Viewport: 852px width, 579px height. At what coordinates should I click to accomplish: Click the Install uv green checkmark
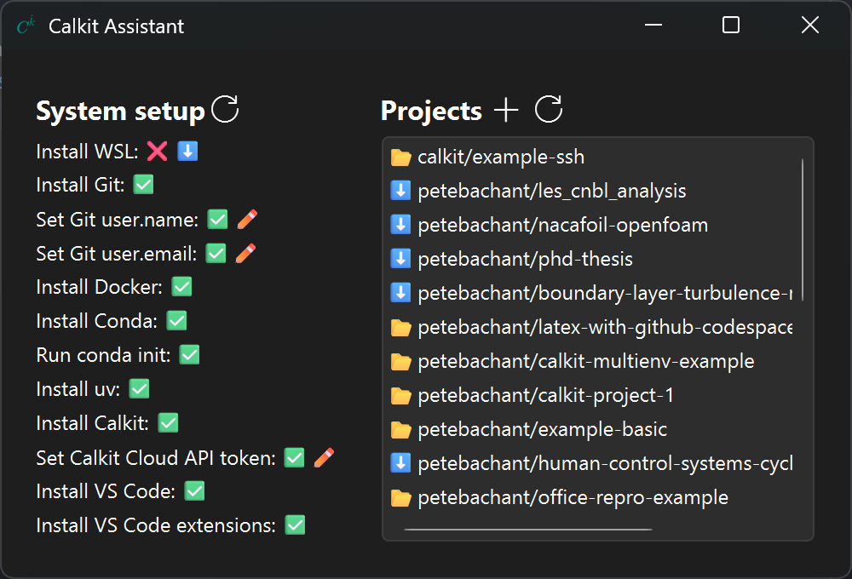(139, 389)
